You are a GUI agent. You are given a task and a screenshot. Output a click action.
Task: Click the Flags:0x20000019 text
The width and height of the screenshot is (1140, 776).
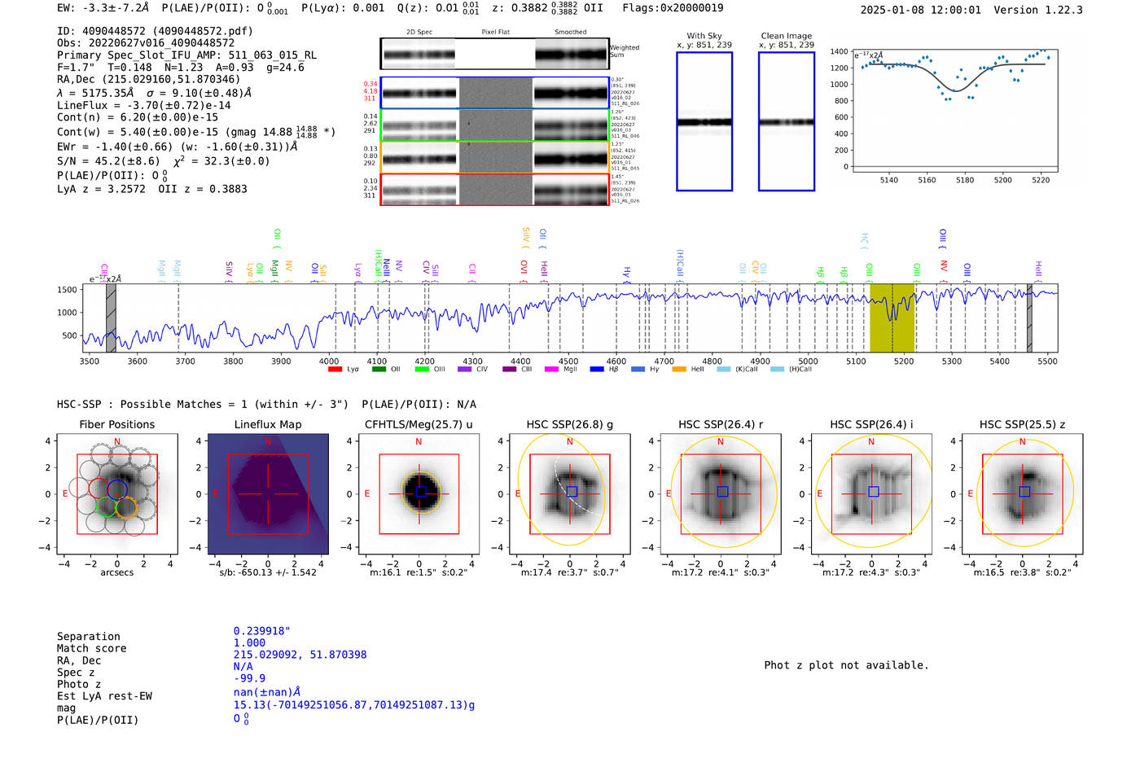point(673,8)
